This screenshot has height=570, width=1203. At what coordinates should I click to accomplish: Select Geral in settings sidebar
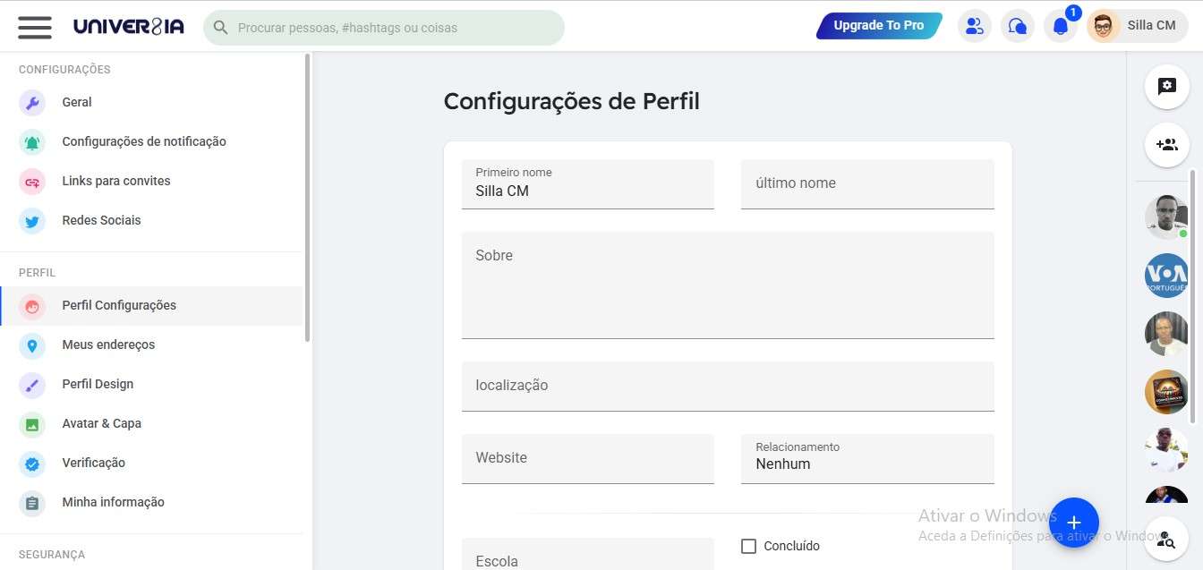click(x=77, y=102)
